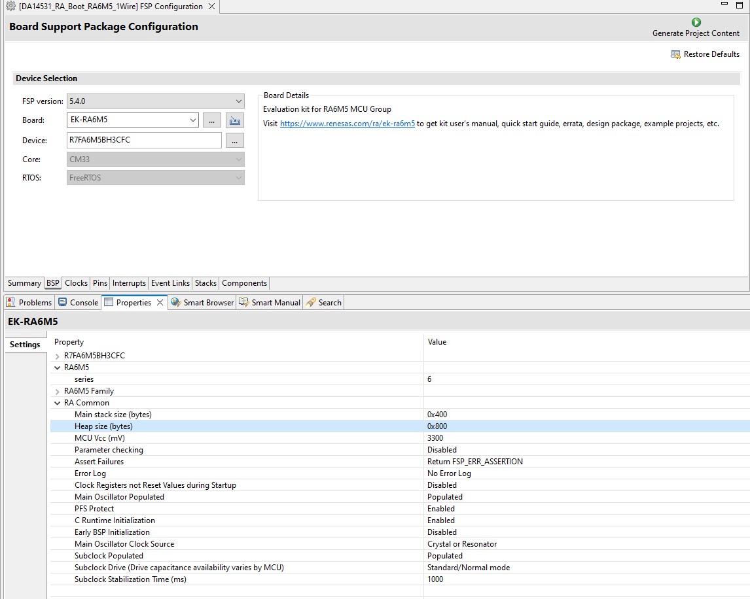
Task: Click the Heap size value 0x800
Action: tap(437, 426)
